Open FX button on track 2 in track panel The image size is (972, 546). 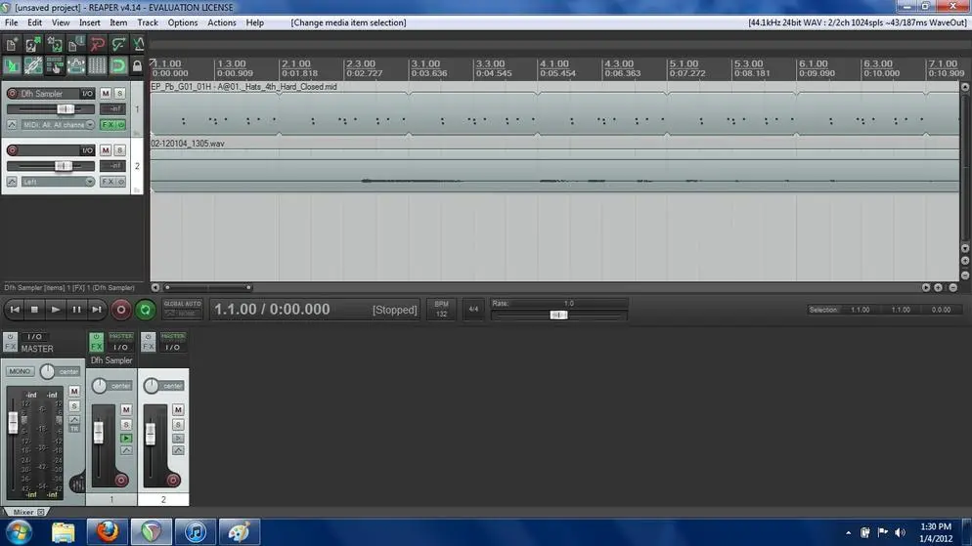[108, 182]
